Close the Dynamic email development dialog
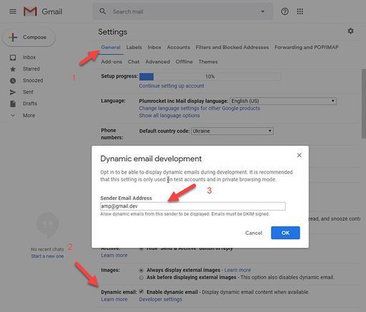 coord(300,155)
